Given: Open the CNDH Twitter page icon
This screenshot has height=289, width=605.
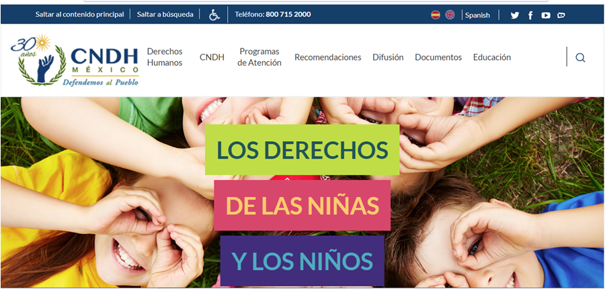Looking at the screenshot, I should 515,15.
